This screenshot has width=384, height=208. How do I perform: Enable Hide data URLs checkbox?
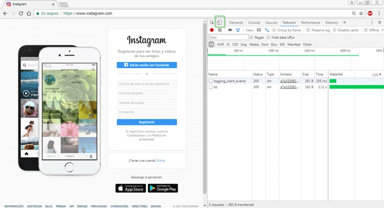(268, 37)
